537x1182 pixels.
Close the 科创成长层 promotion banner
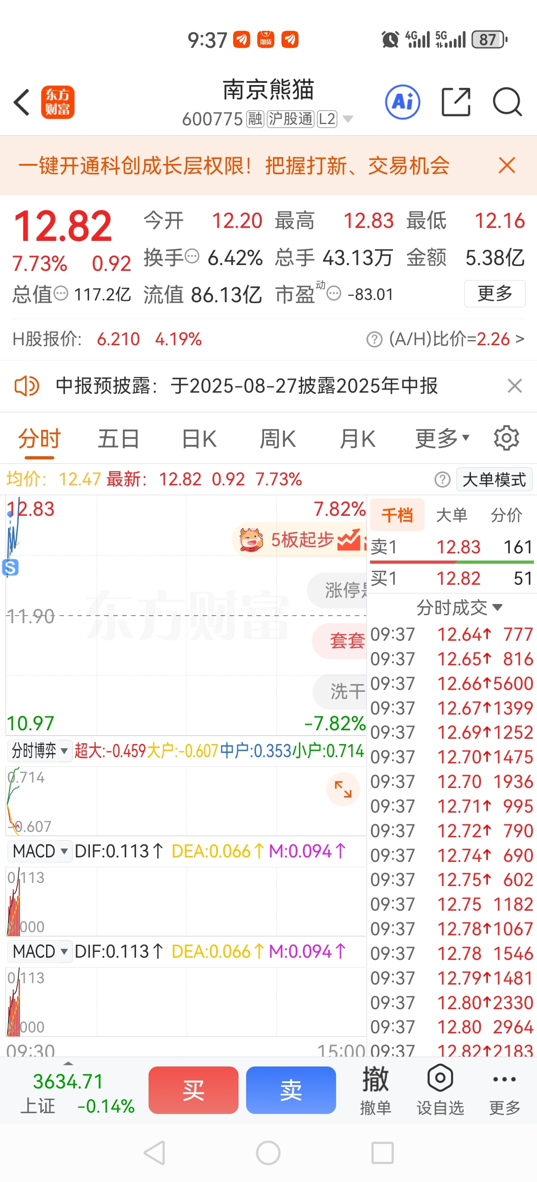pyautogui.click(x=507, y=165)
